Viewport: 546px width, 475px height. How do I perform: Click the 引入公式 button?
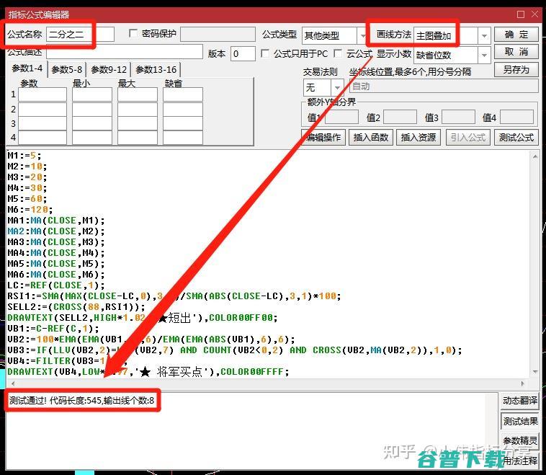point(468,137)
